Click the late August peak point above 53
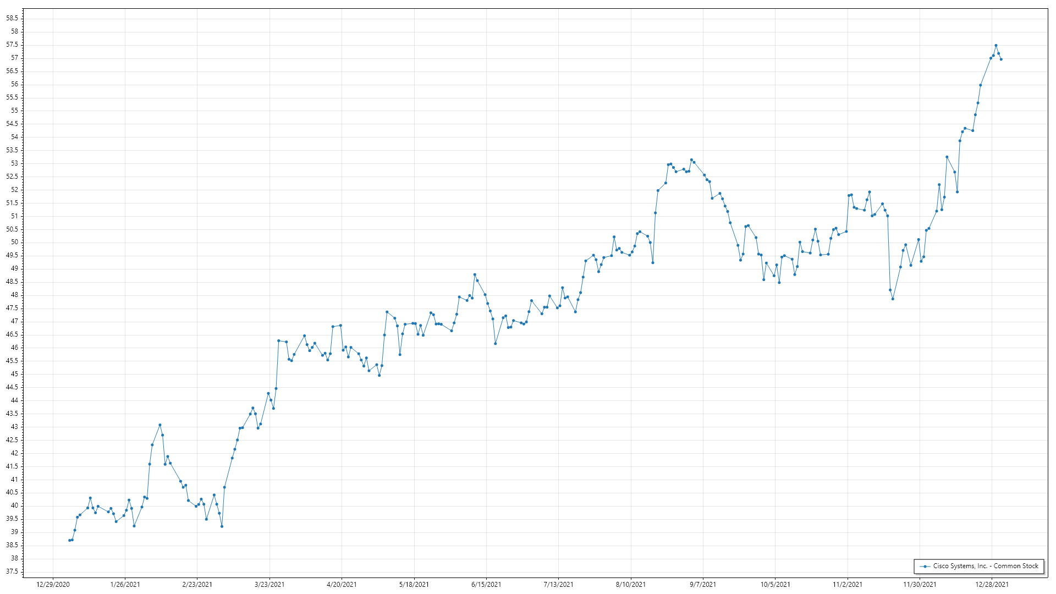The height and width of the screenshot is (594, 1056). point(691,159)
